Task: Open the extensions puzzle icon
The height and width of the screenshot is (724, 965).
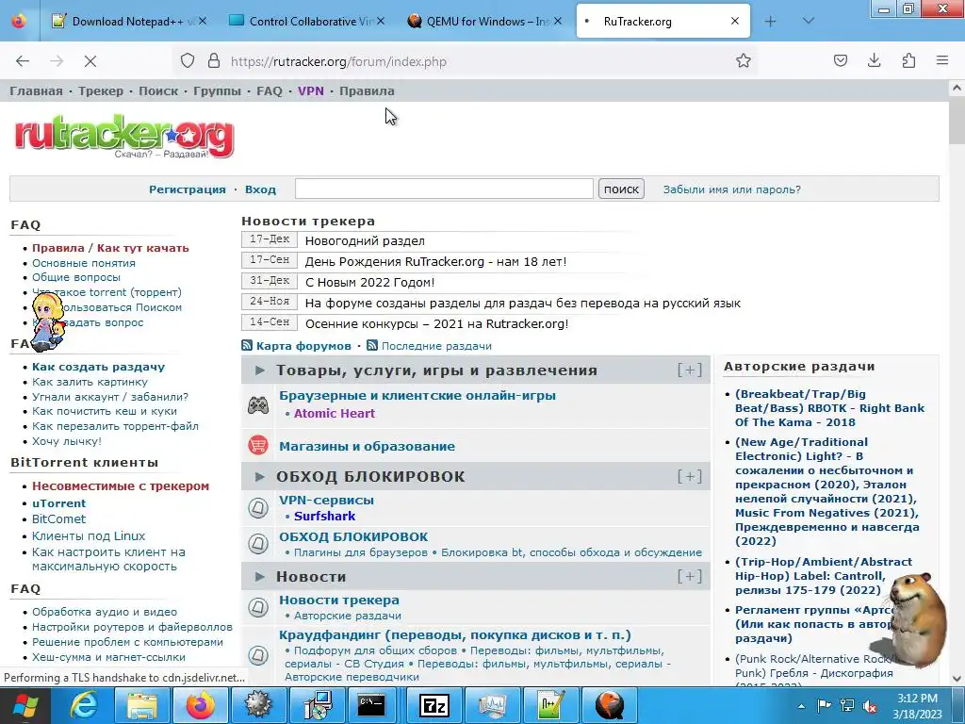Action: (908, 60)
